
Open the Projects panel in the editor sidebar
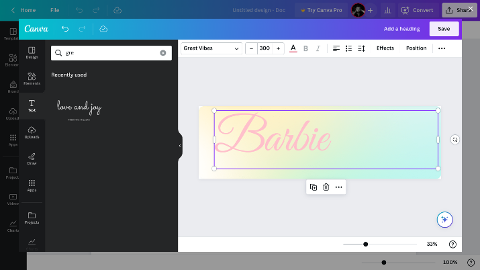point(32,218)
